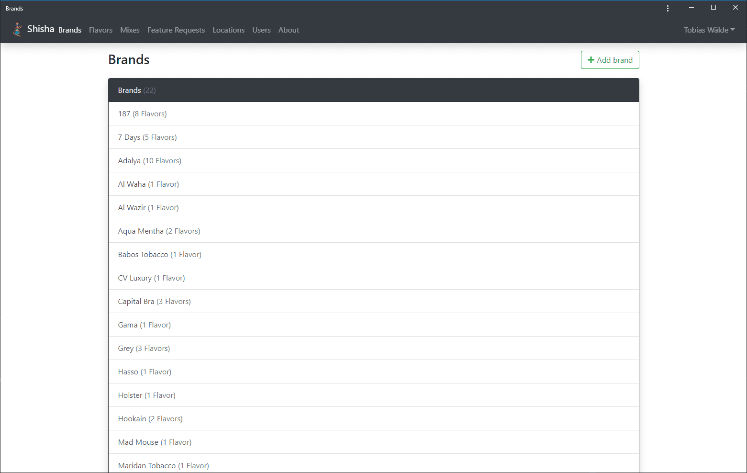The image size is (747, 473).
Task: Select the CV Luxury brand row
Action: [374, 278]
